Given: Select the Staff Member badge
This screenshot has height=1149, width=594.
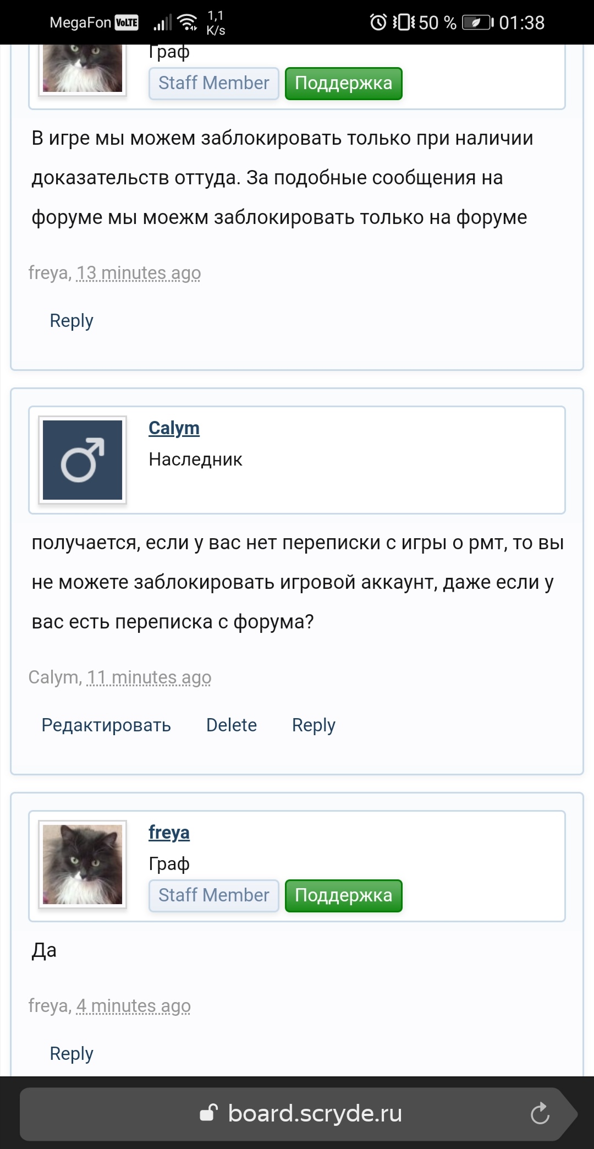Looking at the screenshot, I should (213, 895).
